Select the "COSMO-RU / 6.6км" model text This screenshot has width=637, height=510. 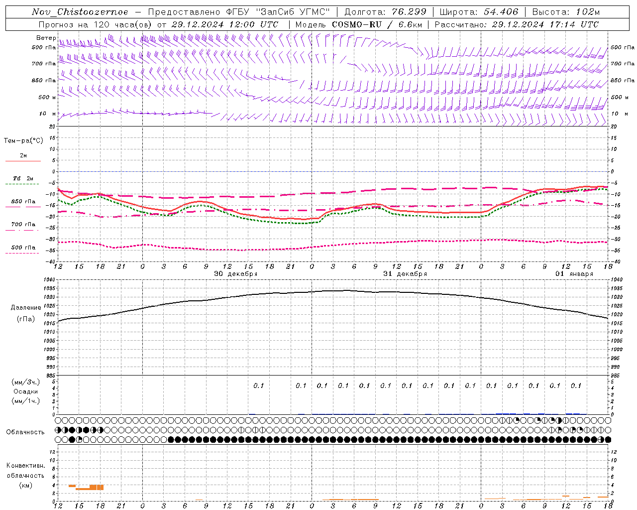[x=377, y=24]
